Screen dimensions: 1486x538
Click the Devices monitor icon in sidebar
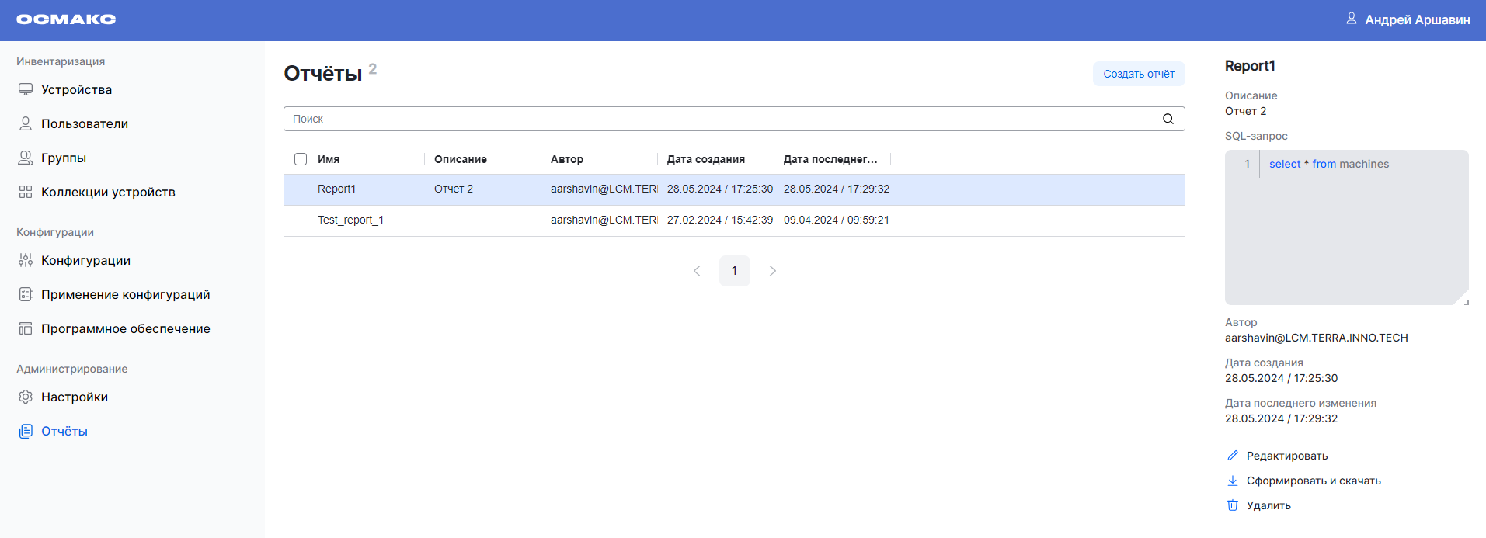26,90
